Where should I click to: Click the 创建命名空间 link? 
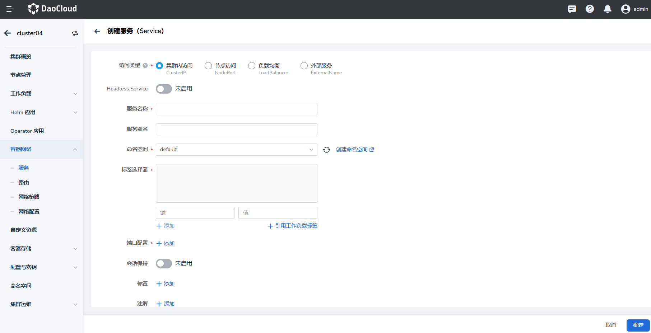coord(354,150)
